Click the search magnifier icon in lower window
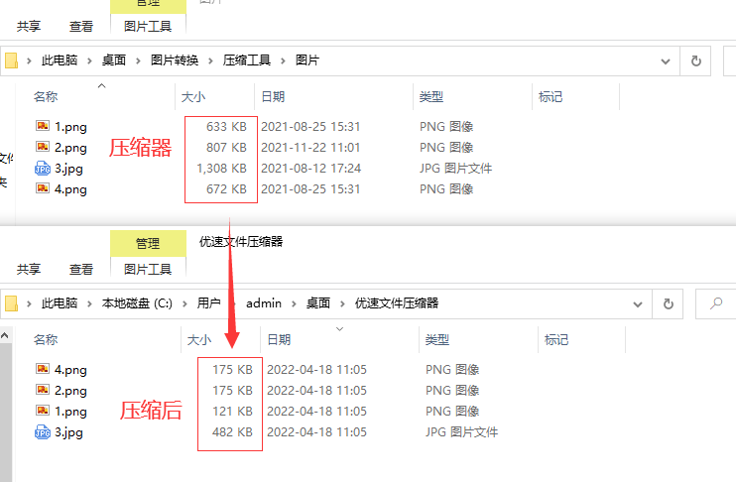Viewport: 736px width, 482px height. pos(716,303)
